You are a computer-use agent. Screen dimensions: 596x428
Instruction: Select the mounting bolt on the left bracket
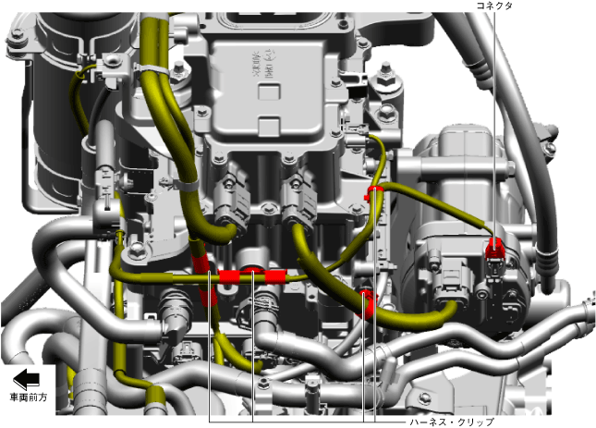click(136, 251)
